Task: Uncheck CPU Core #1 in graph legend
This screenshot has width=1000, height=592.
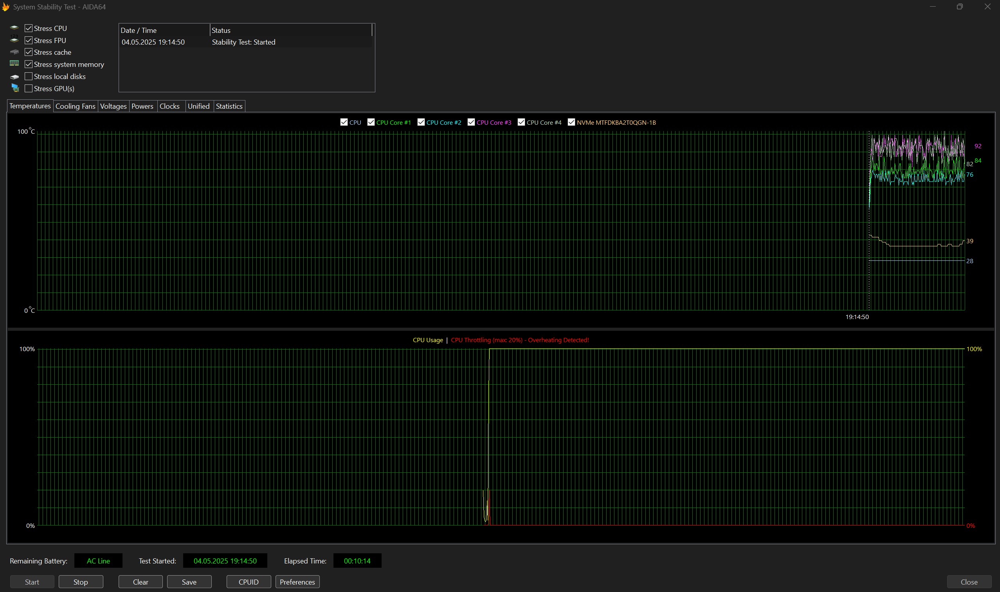Action: pos(371,122)
